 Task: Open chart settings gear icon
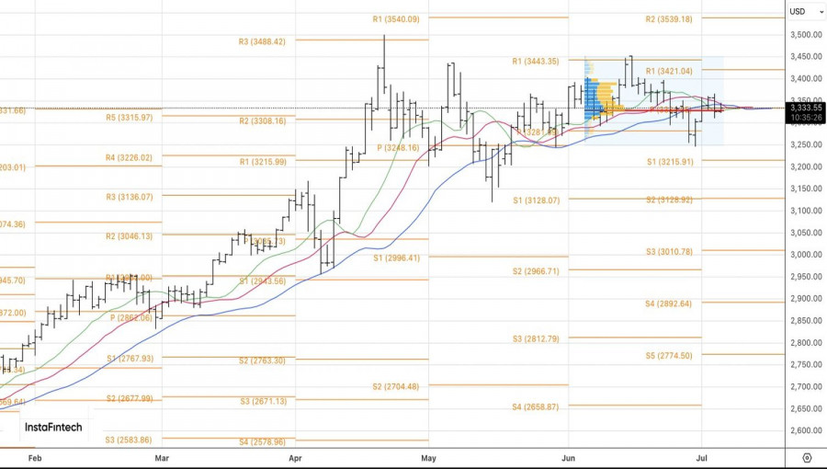807,457
